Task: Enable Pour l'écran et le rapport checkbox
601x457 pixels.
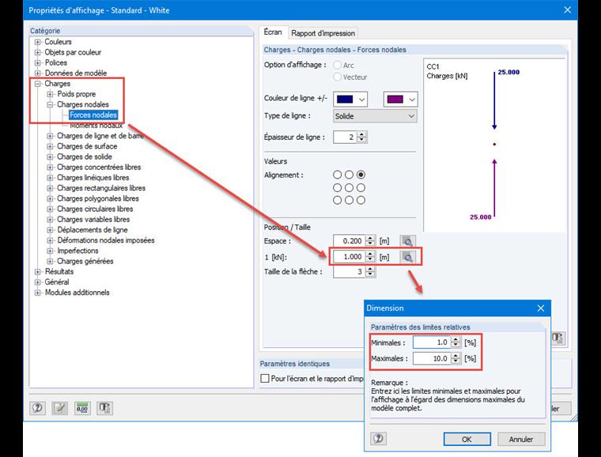Action: pos(265,379)
